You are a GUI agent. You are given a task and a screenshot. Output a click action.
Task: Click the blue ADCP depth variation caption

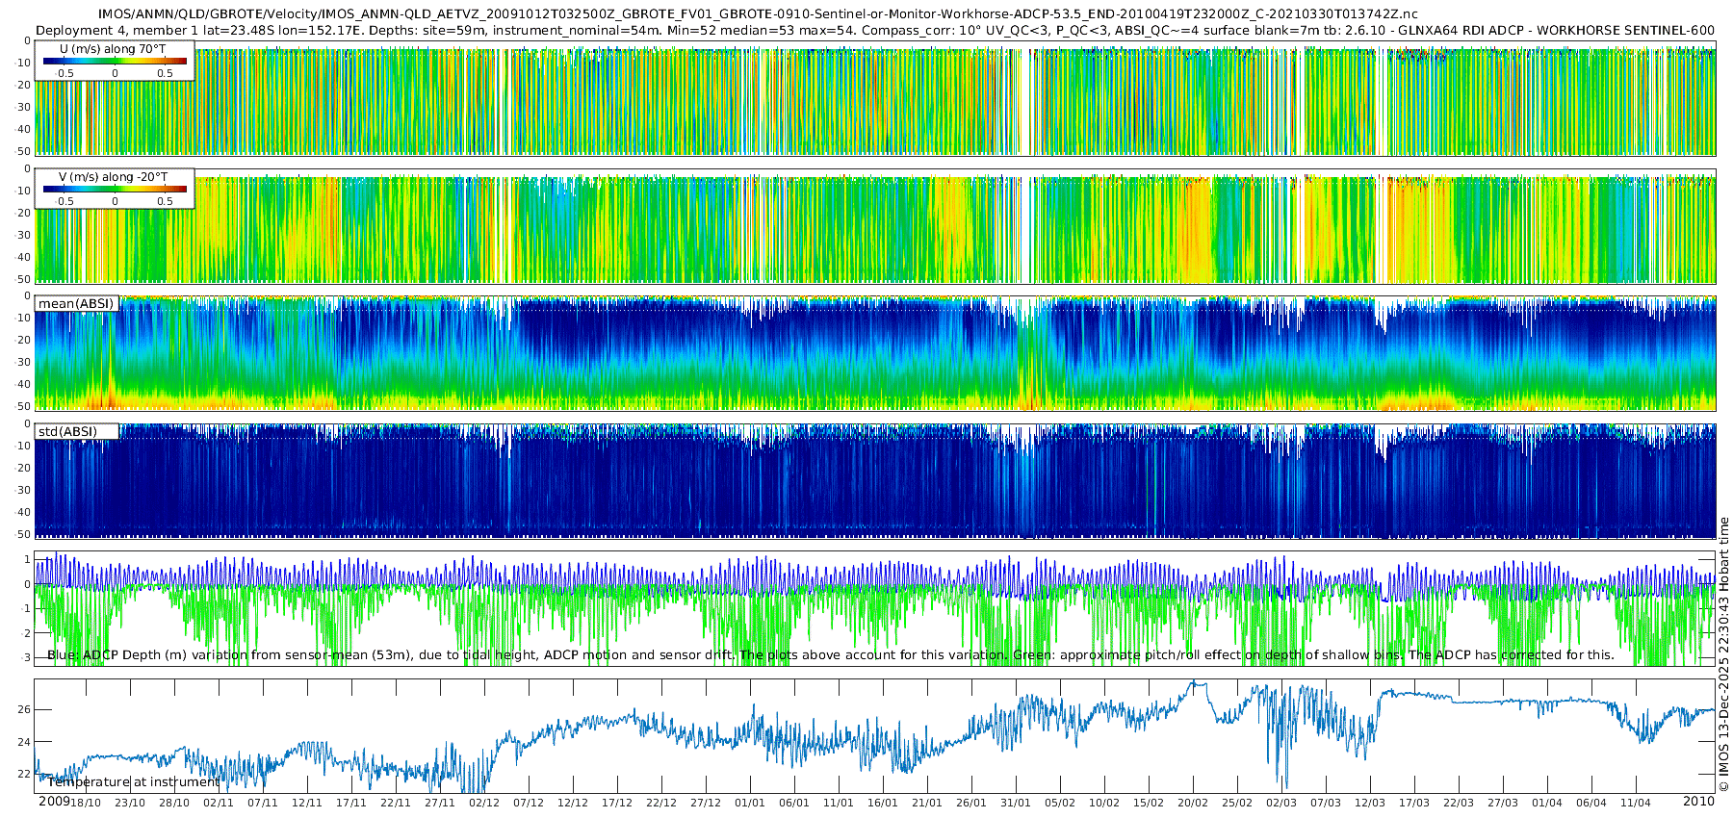tap(385, 655)
